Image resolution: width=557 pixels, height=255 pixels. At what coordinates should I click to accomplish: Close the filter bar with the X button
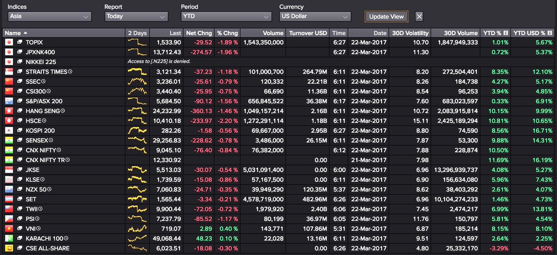419,17
